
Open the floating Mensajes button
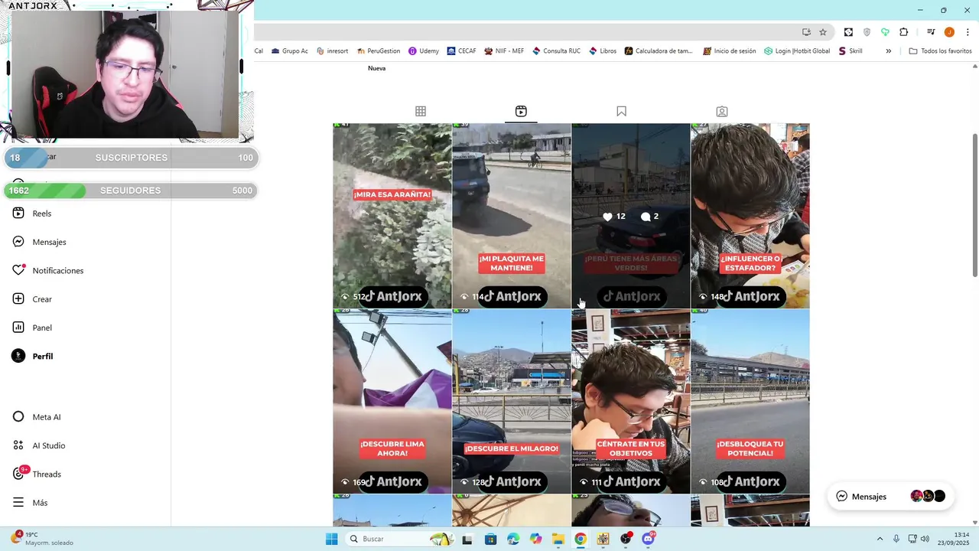(x=890, y=496)
